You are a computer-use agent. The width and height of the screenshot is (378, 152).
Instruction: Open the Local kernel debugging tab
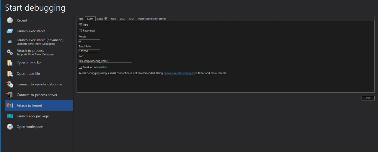click(102, 19)
